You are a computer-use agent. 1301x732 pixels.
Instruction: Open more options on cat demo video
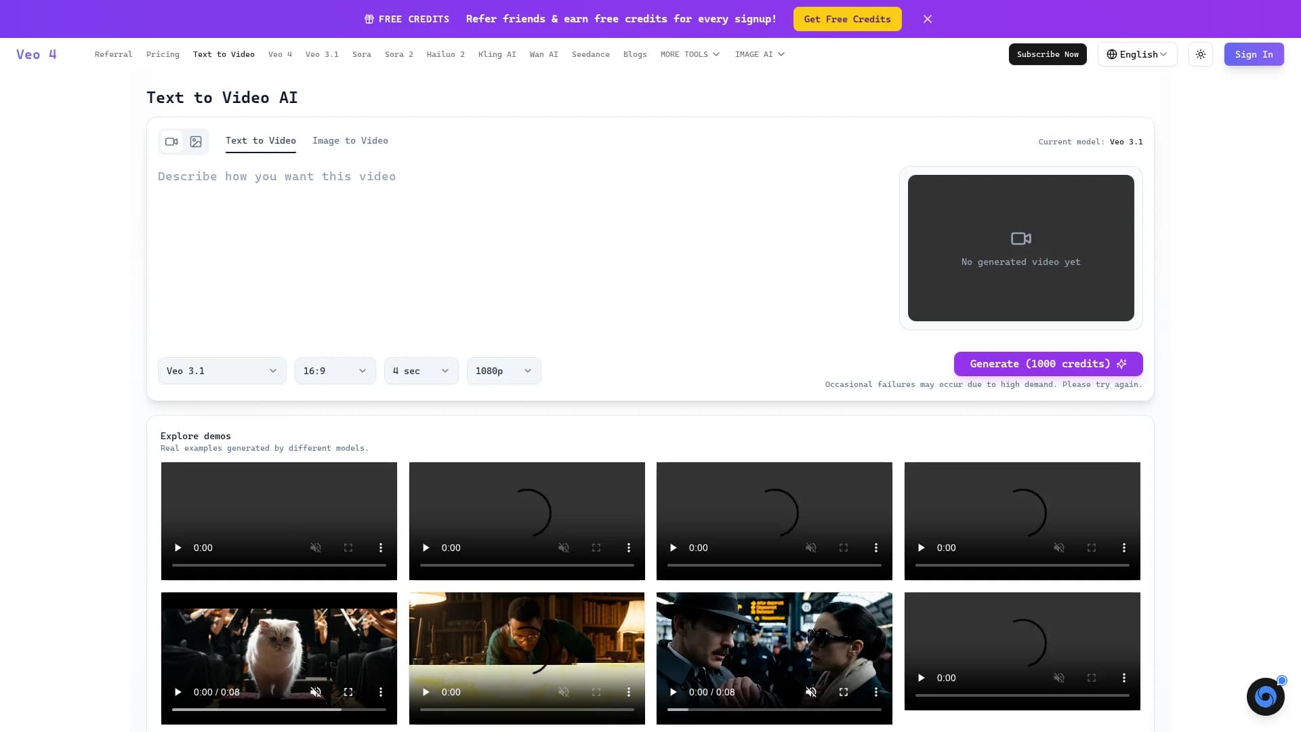pos(381,692)
